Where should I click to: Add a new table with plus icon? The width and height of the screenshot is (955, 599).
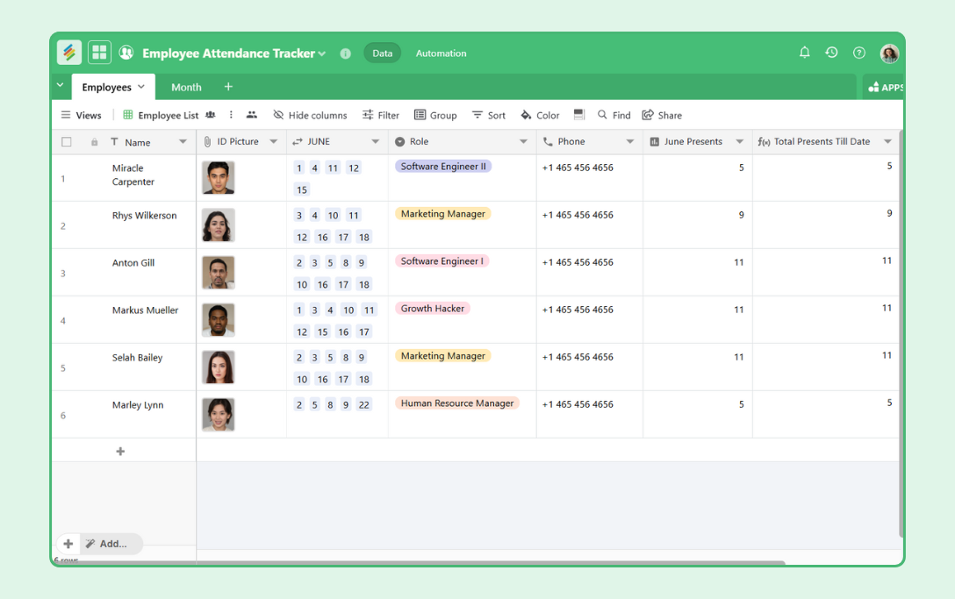tap(228, 87)
